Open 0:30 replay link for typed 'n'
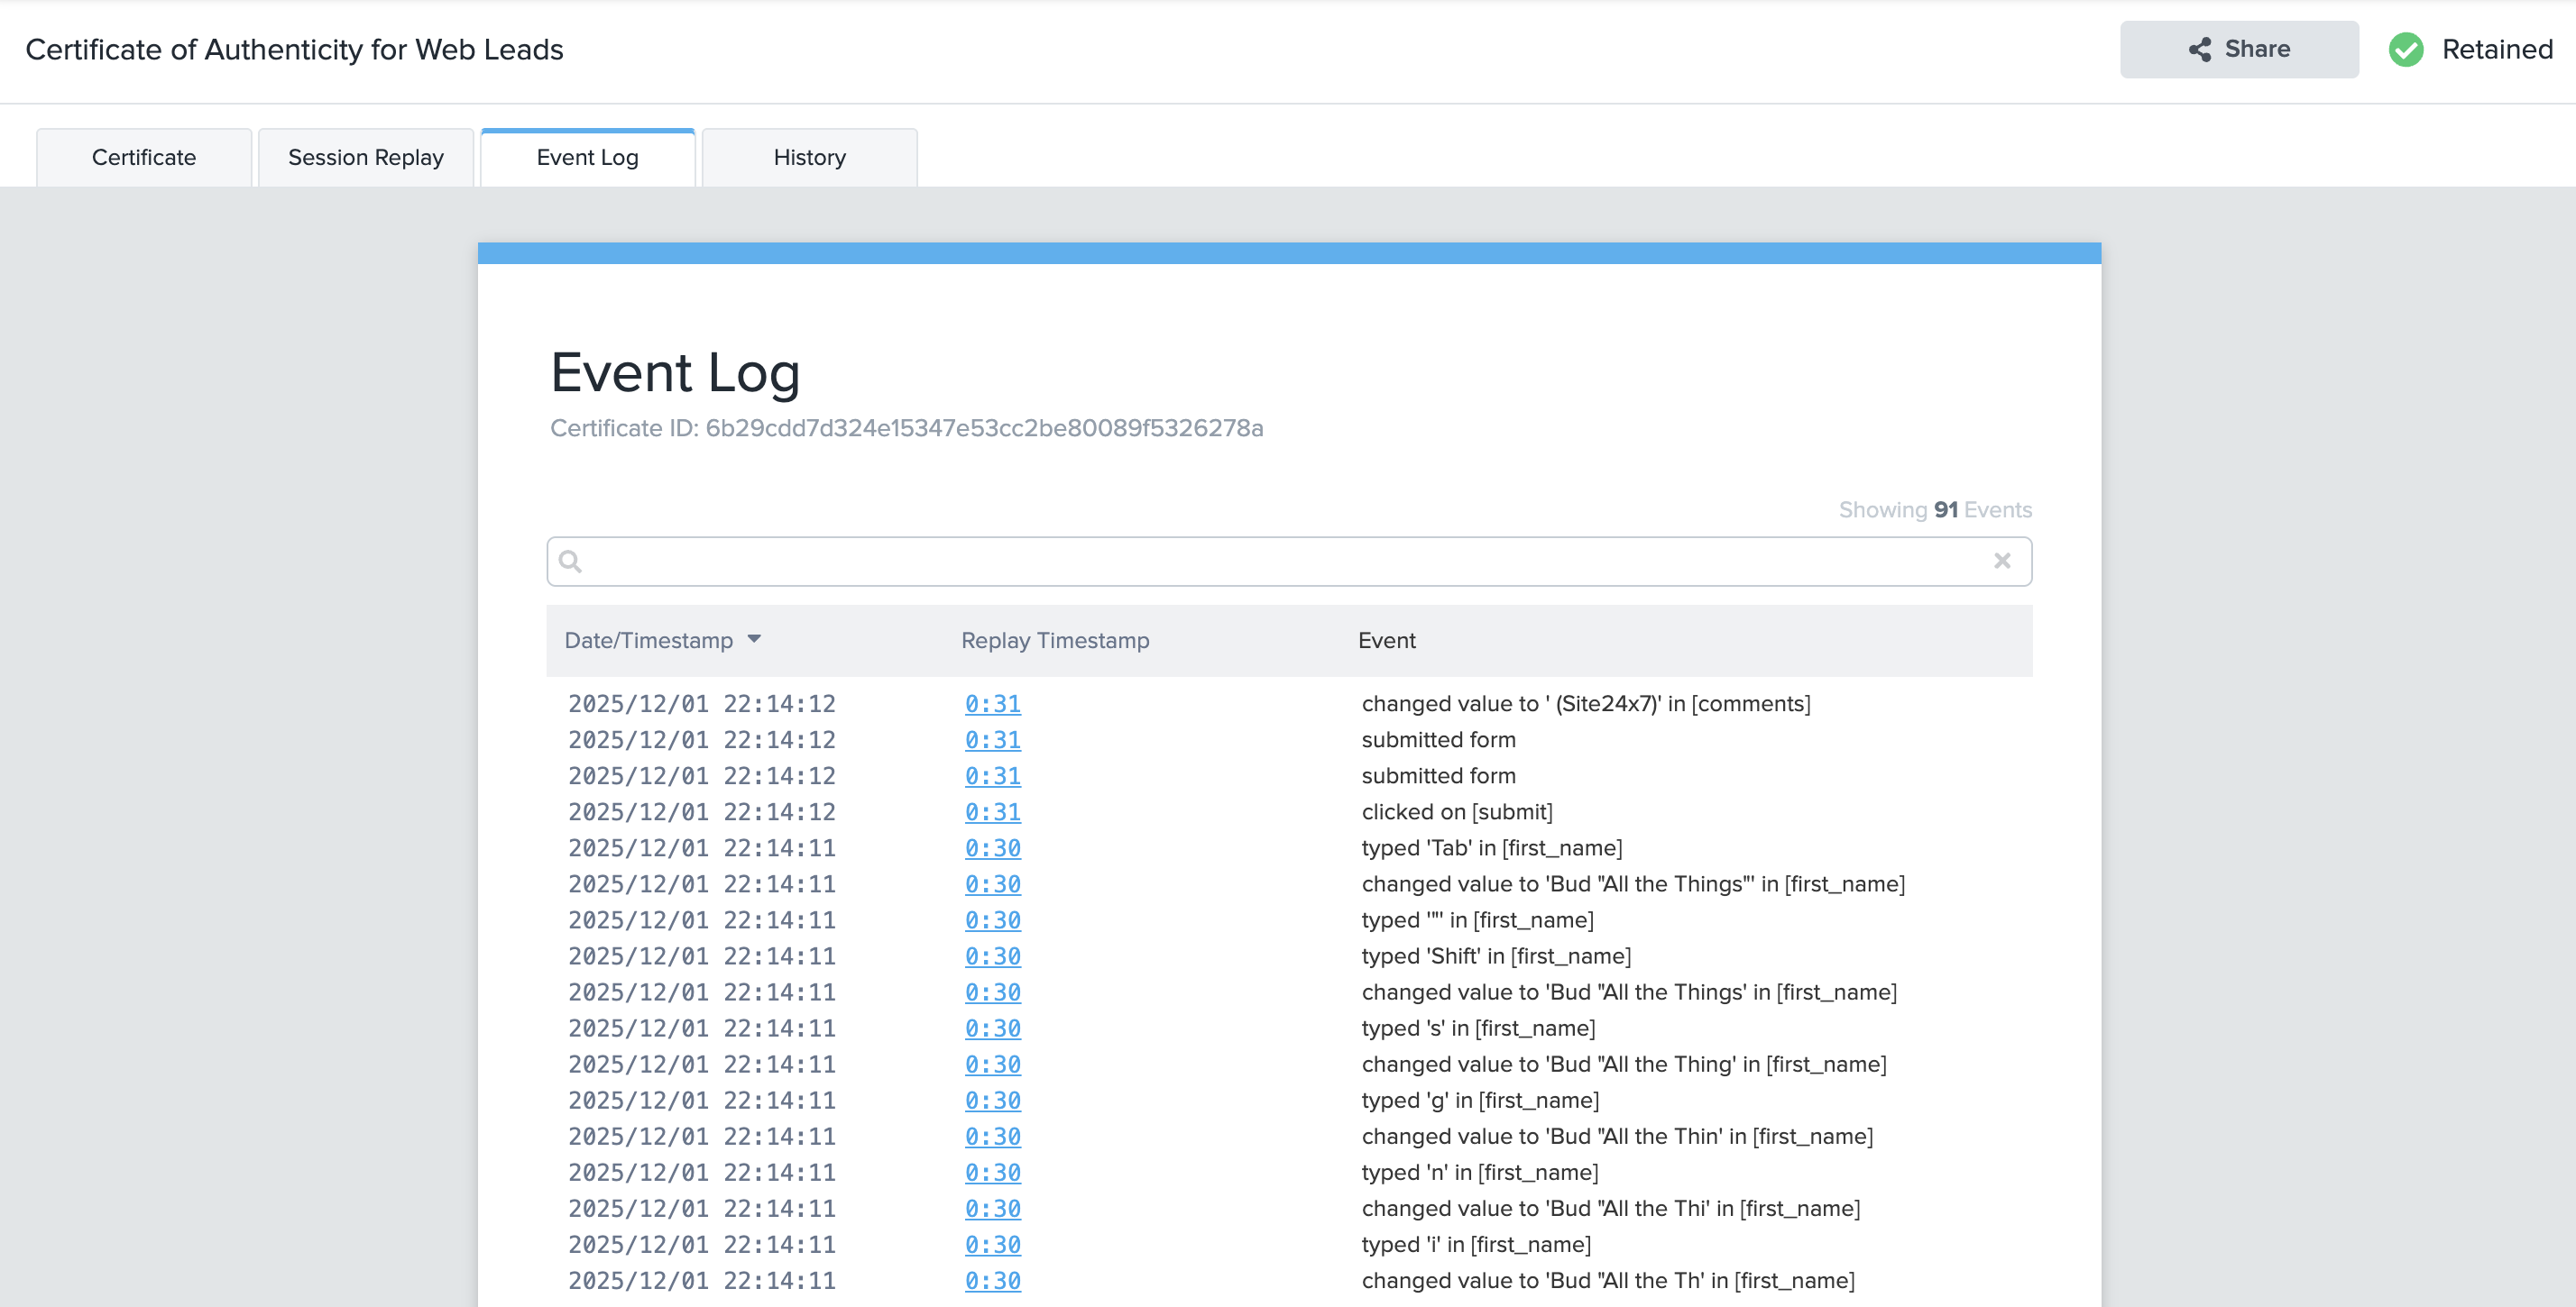 [x=992, y=1172]
